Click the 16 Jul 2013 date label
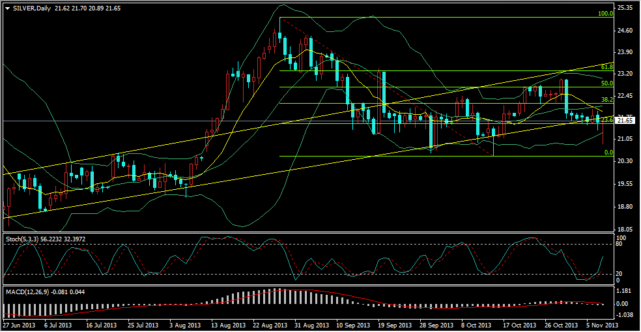 point(101,326)
